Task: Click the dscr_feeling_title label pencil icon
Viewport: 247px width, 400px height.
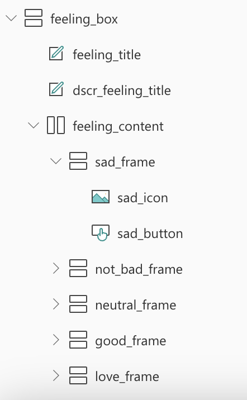Action: pyautogui.click(x=56, y=89)
